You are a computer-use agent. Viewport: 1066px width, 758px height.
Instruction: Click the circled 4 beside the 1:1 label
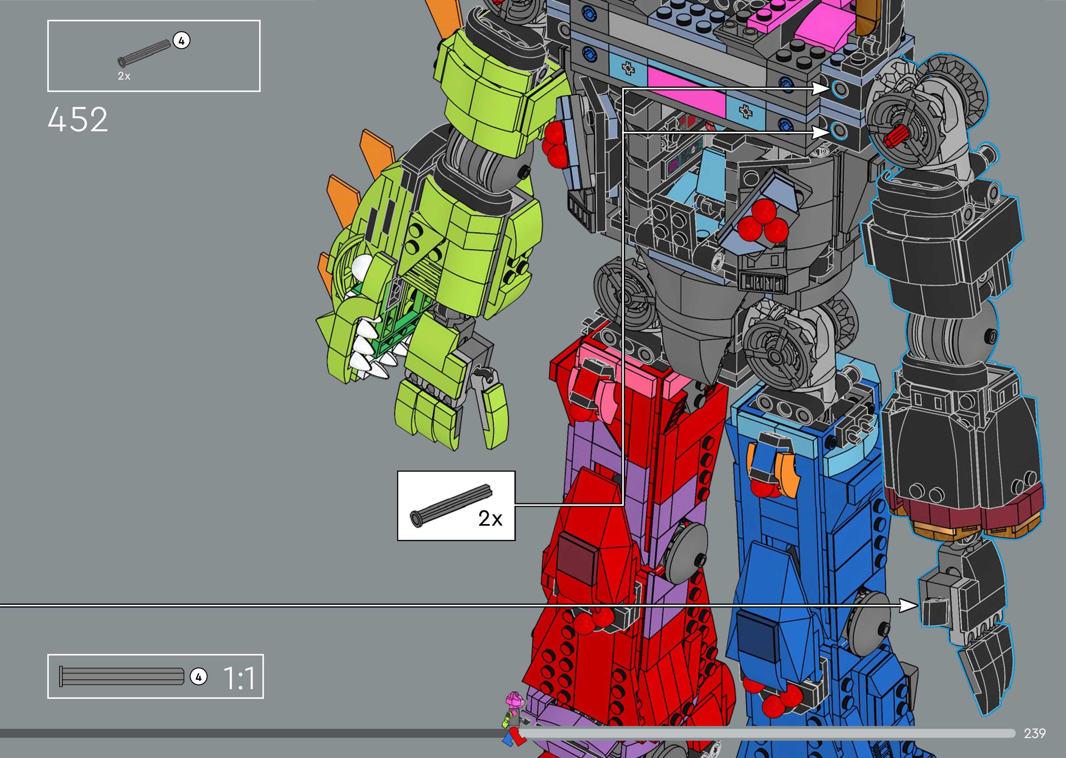coord(199,677)
